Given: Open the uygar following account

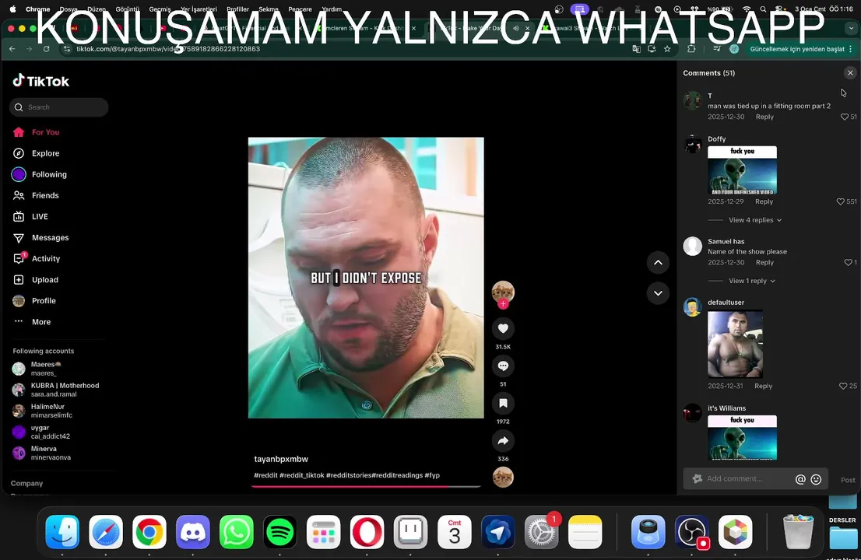Looking at the screenshot, I should point(40,432).
